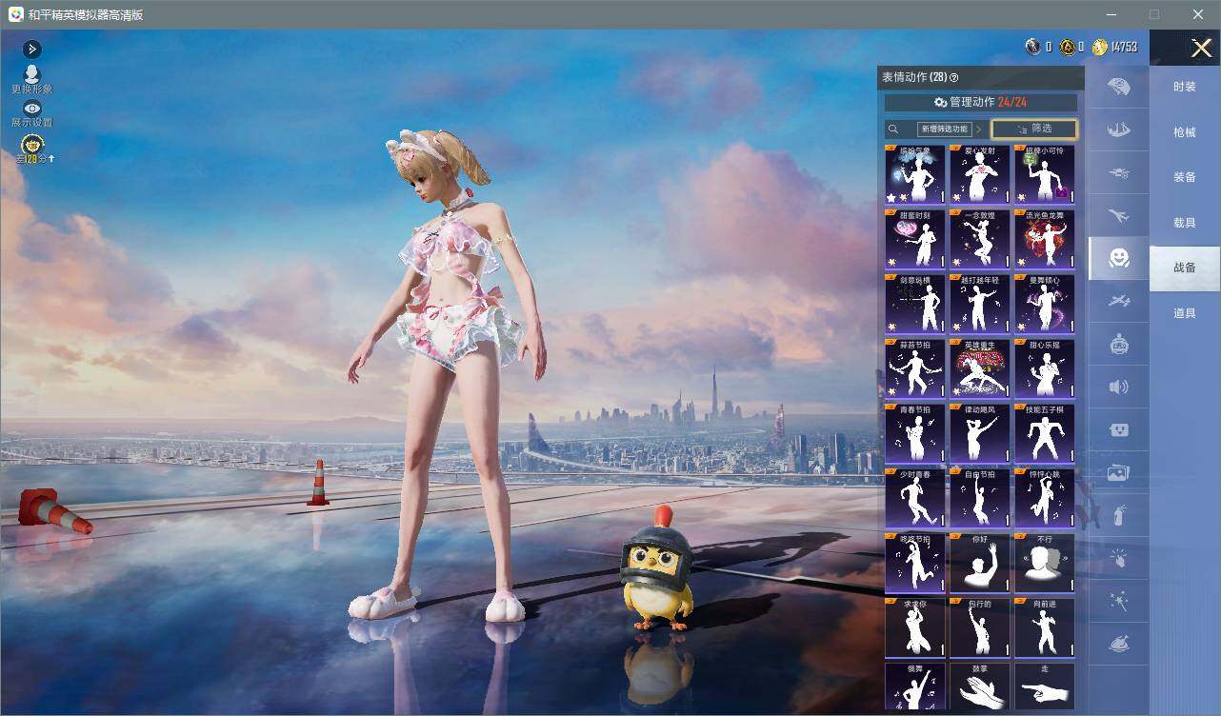Switch to the 载具 tab
The width and height of the screenshot is (1221, 716).
[1185, 223]
